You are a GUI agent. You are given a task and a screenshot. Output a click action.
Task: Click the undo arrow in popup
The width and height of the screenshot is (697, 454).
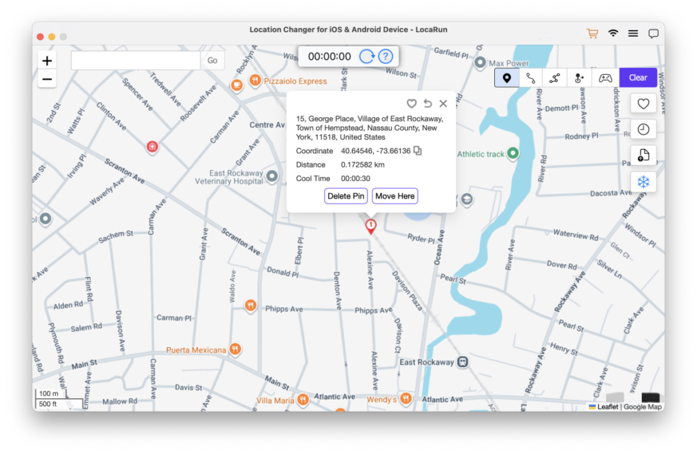click(427, 103)
